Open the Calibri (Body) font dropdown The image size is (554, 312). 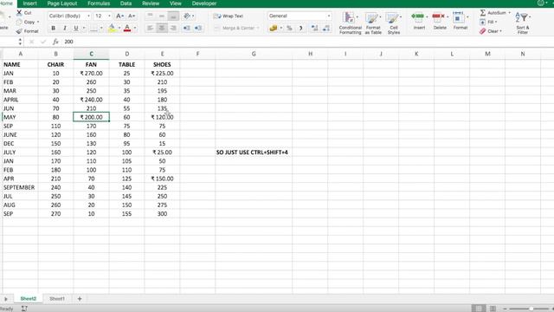(x=88, y=16)
